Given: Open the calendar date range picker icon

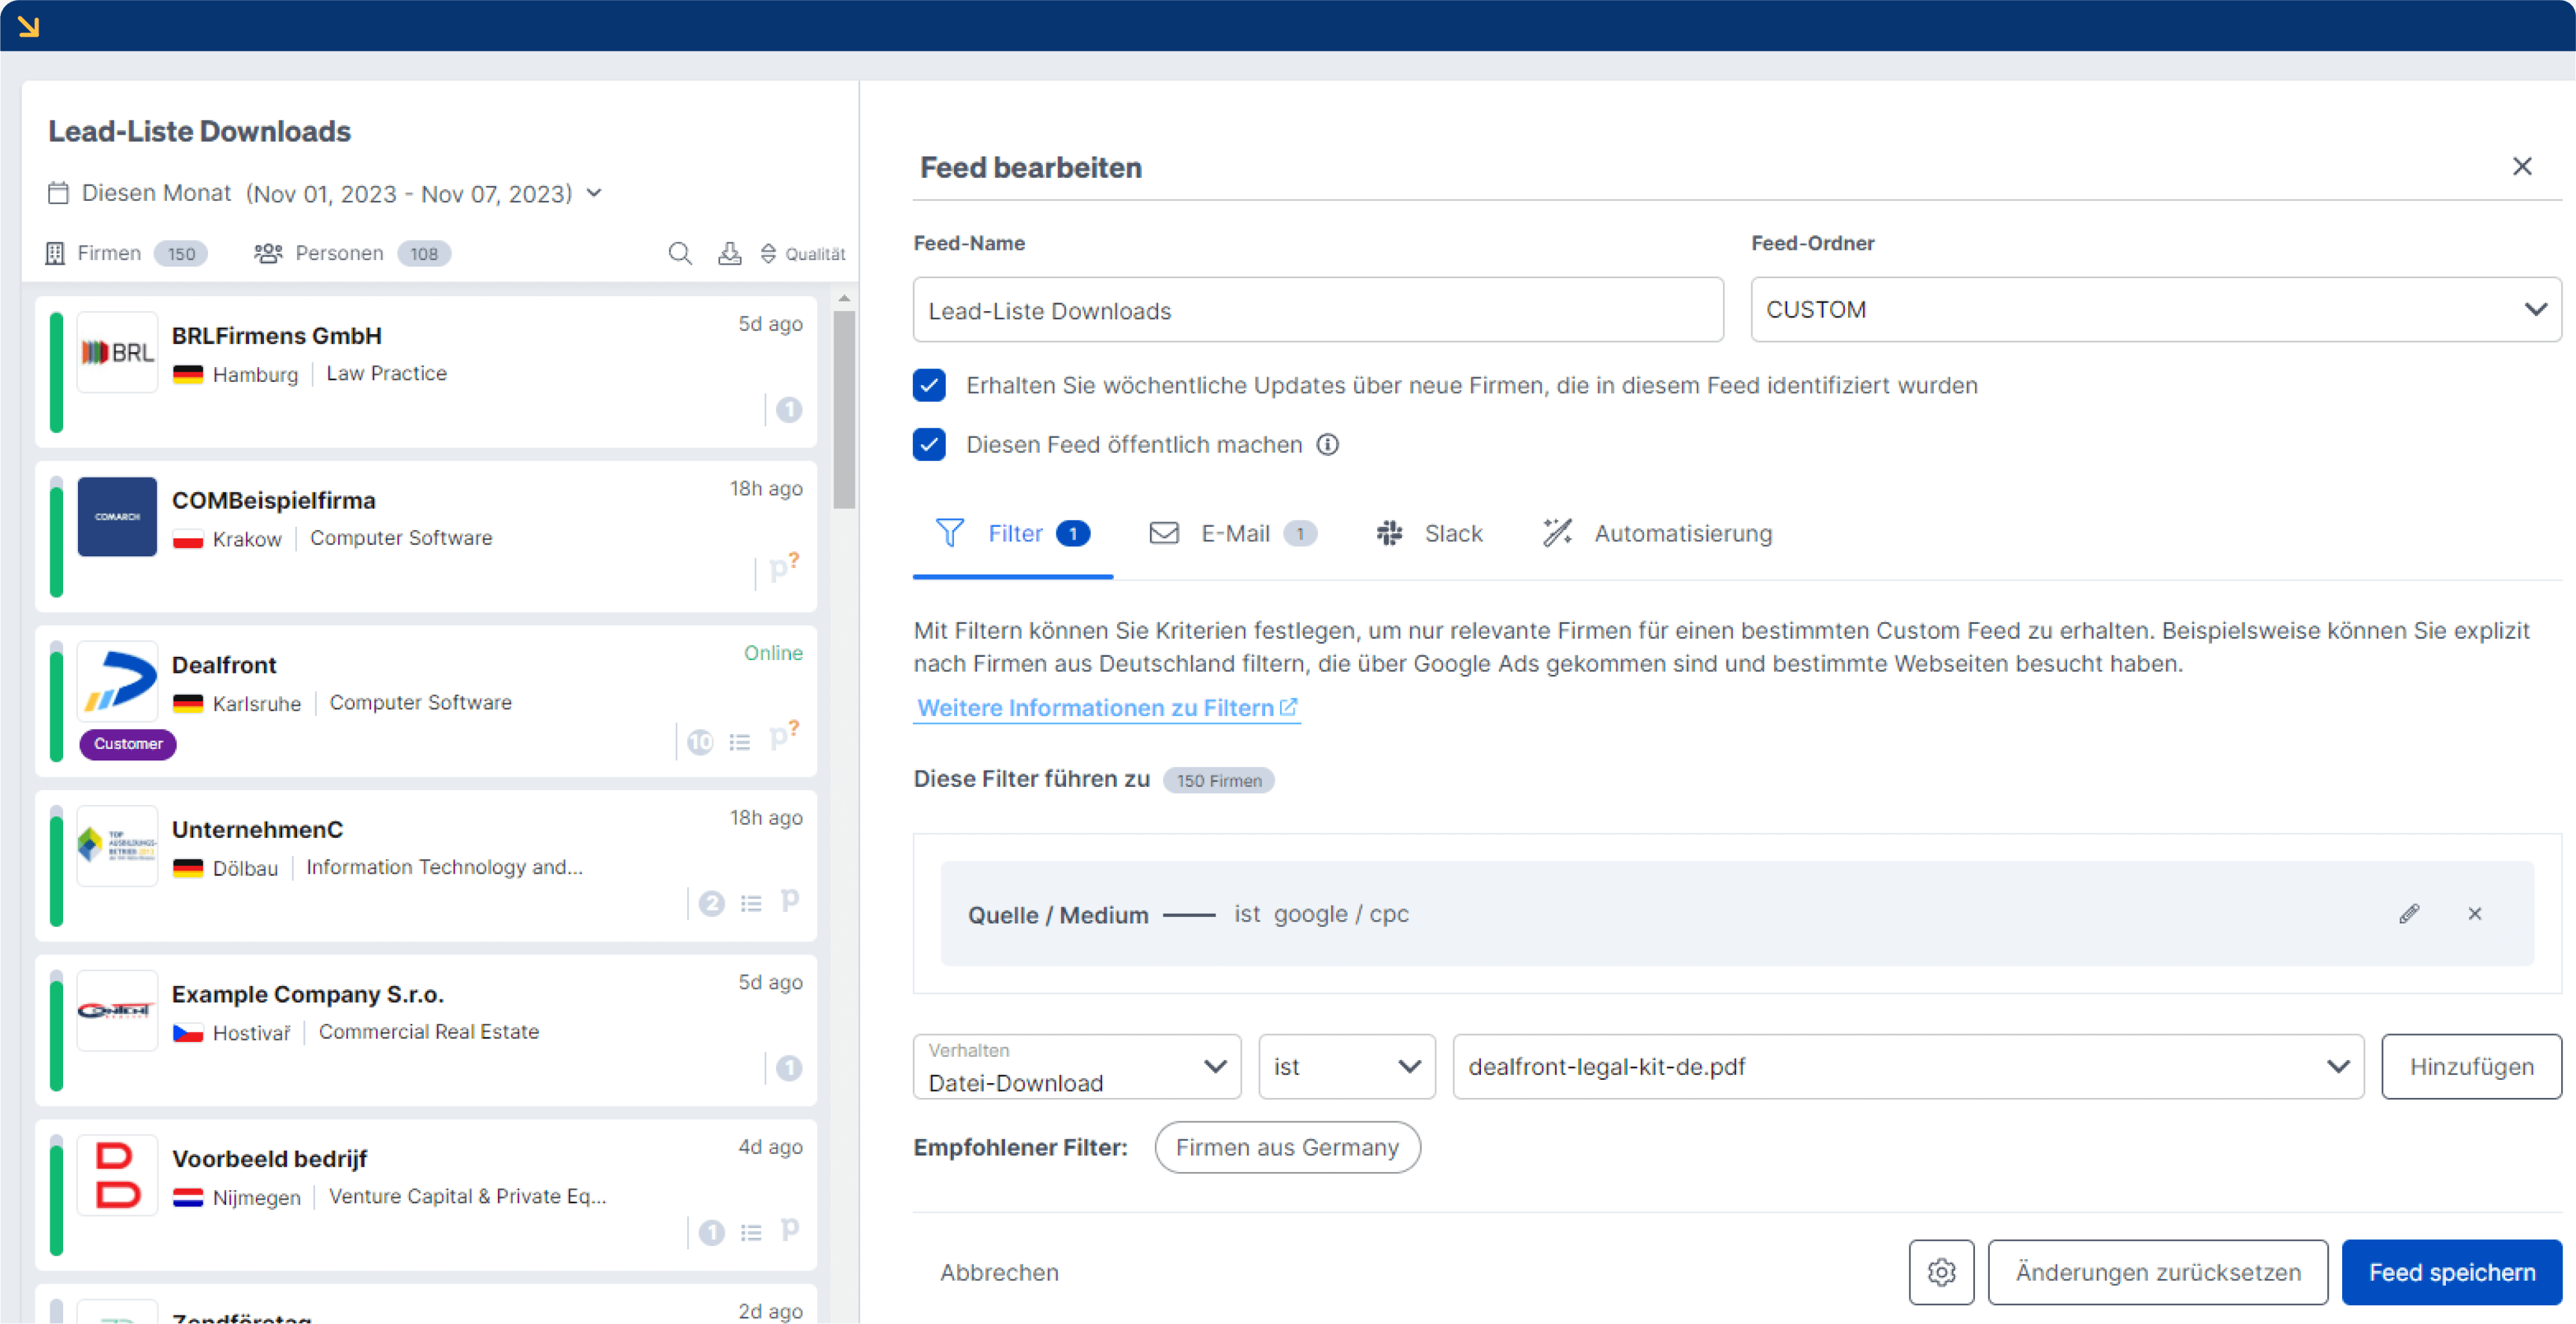Looking at the screenshot, I should [59, 192].
